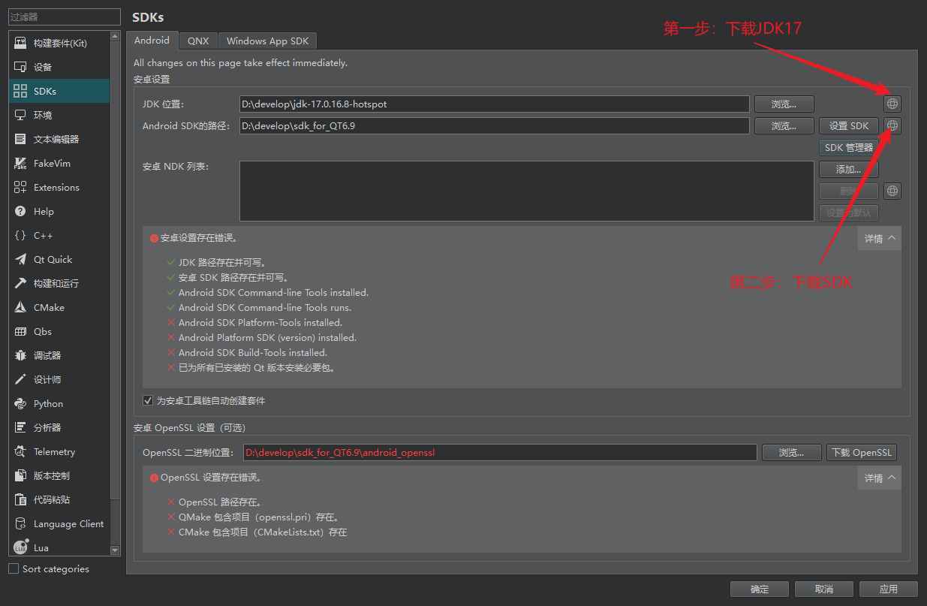Select the 设备 devices category icon
927x606 pixels.
[20, 67]
